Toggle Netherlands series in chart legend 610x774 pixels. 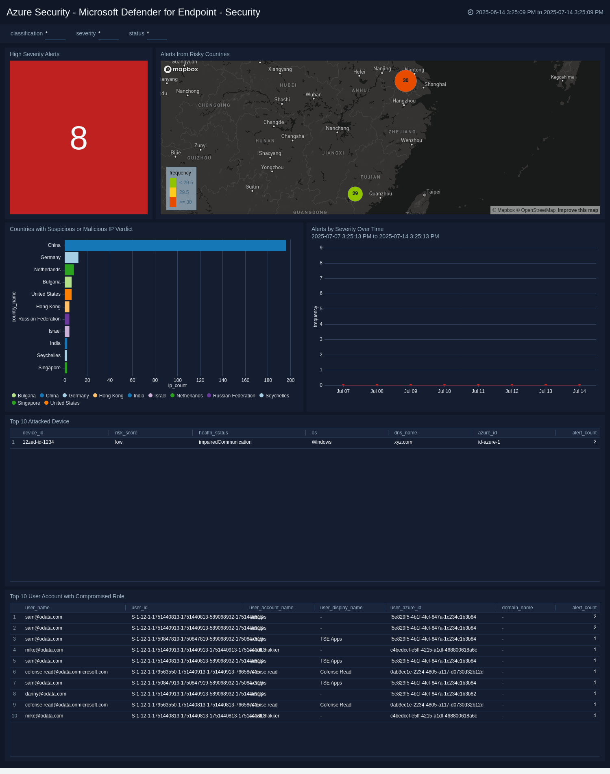(x=187, y=396)
